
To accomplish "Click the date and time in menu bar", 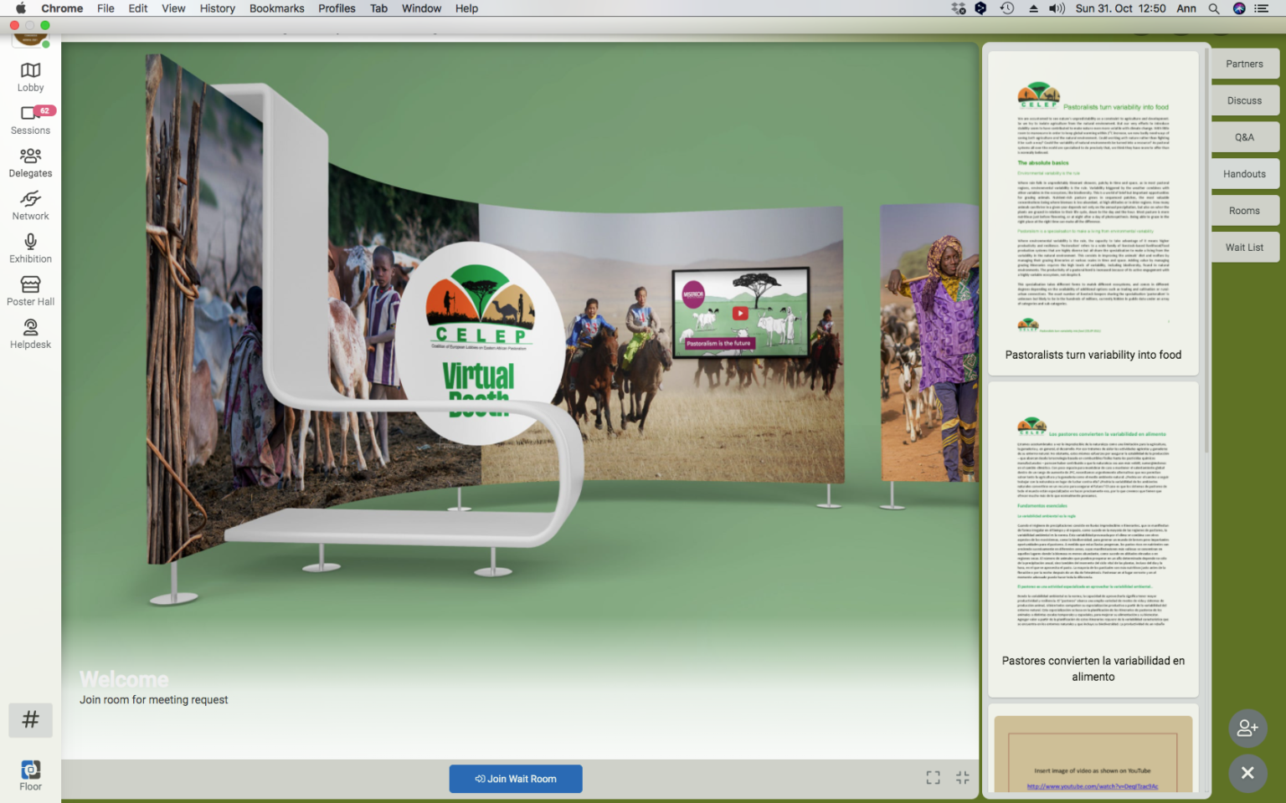I will coord(1120,8).
